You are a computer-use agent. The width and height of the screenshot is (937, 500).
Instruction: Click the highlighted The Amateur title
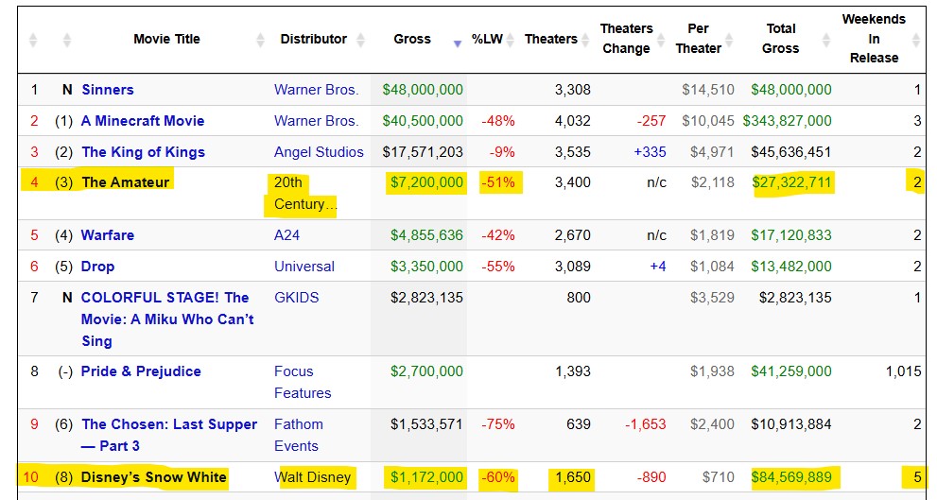[125, 182]
